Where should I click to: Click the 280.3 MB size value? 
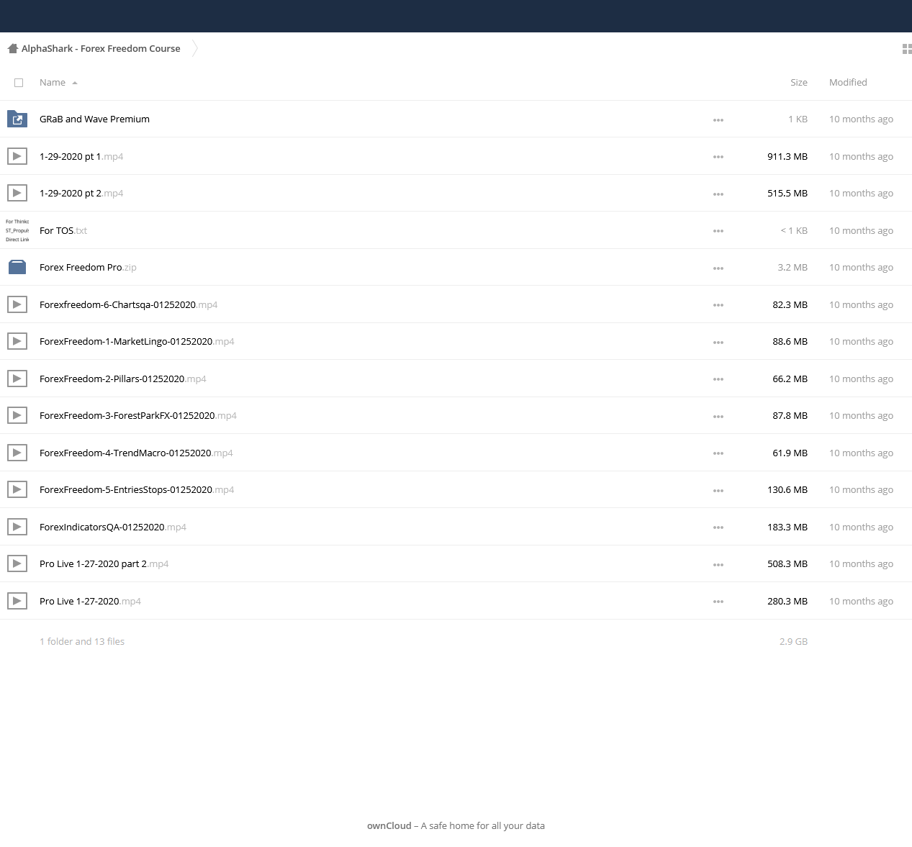[787, 601]
